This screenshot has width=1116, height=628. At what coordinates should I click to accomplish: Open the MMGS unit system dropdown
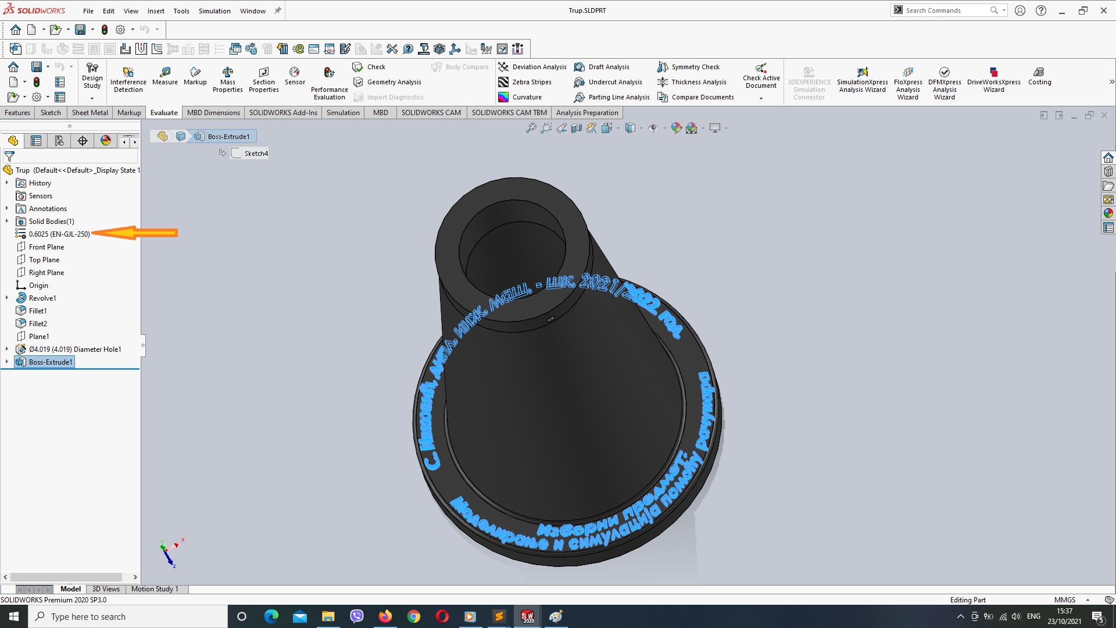[1088, 600]
